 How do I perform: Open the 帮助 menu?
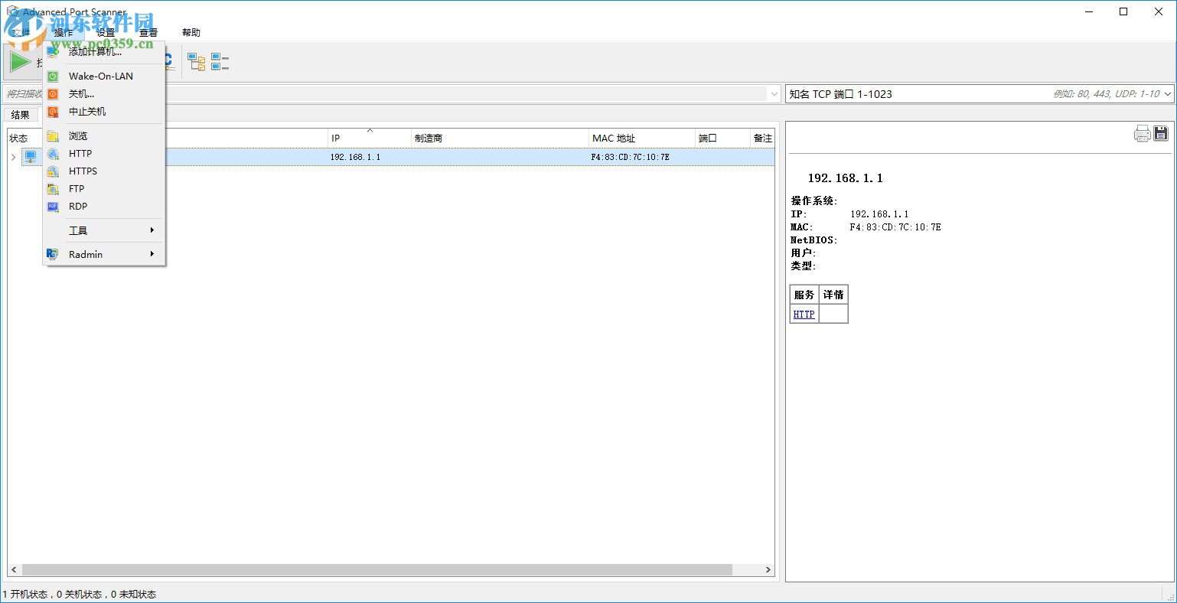190,32
